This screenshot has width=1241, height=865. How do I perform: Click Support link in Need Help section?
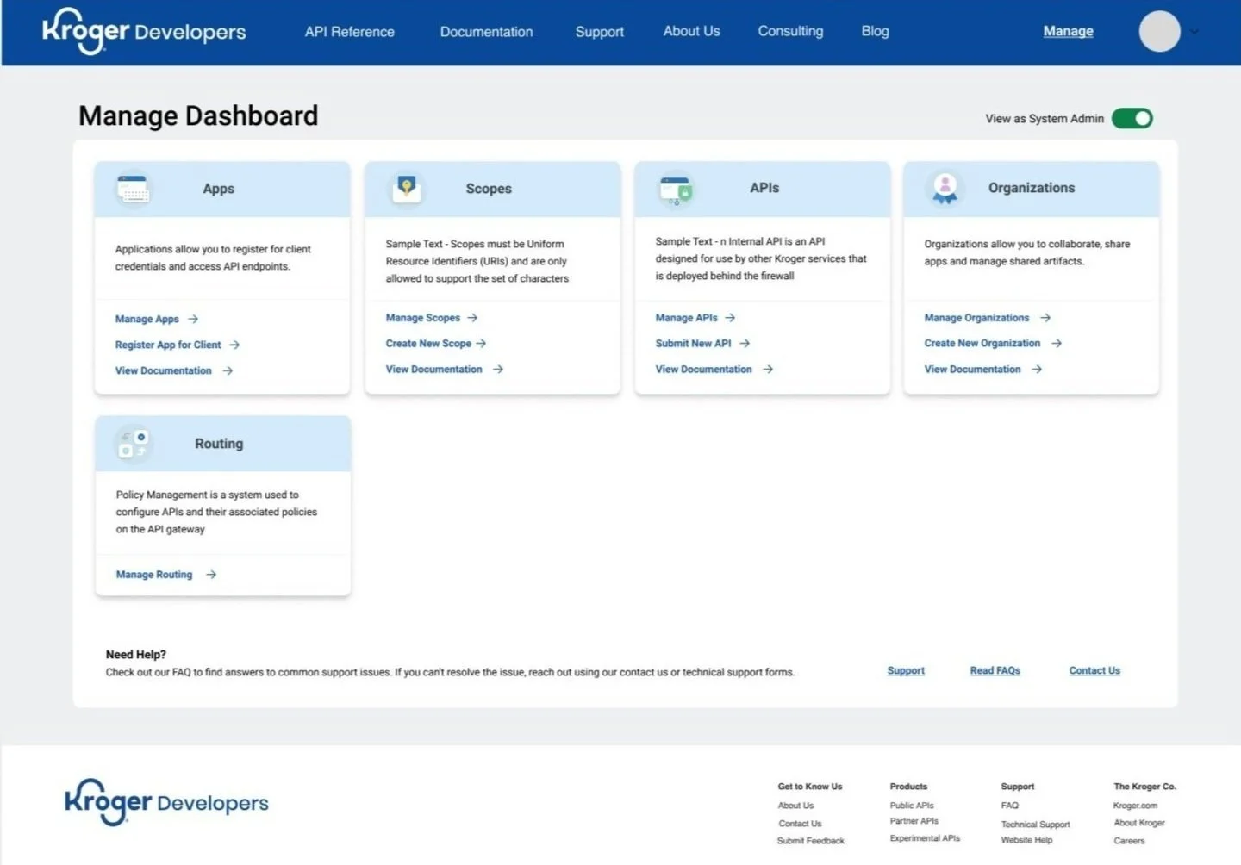coord(907,670)
